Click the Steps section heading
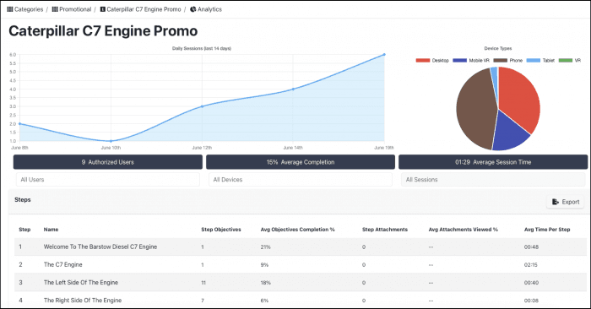Screen dimensions: 591x309 click(23, 200)
